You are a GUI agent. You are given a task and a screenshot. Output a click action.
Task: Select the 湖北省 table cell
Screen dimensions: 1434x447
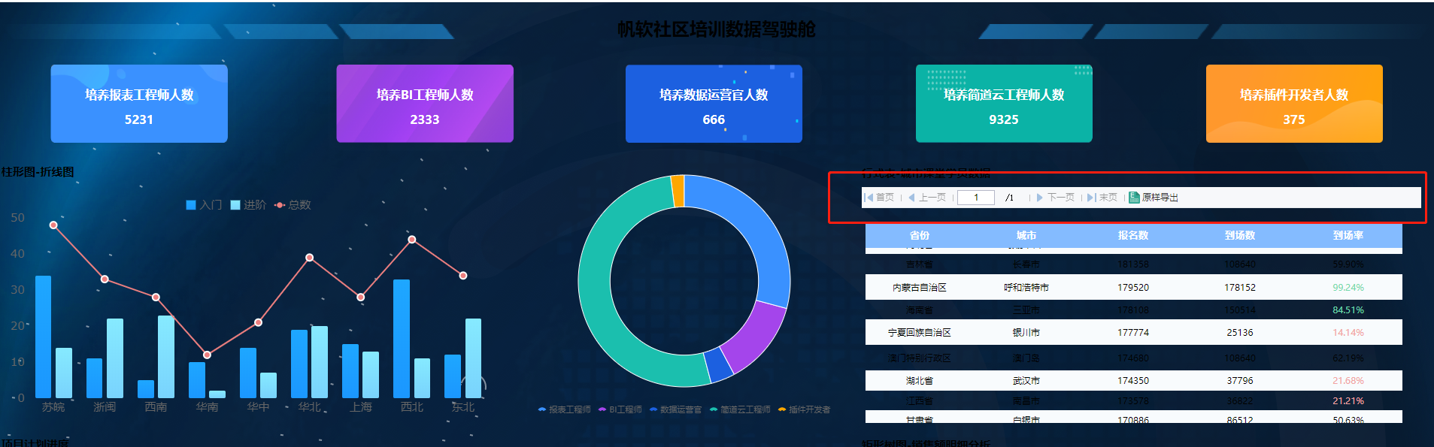pyautogui.click(x=919, y=381)
